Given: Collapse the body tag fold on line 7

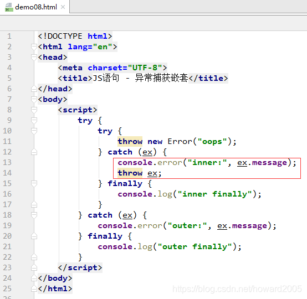Looking at the screenshot, I should pyautogui.click(x=34, y=100).
